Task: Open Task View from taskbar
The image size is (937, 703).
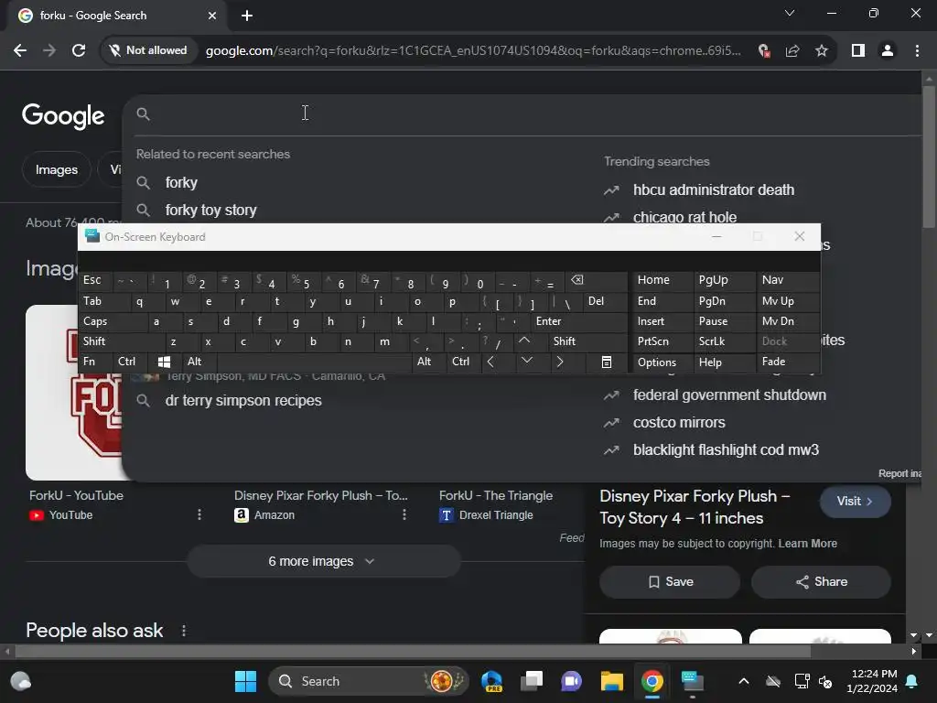Action: (x=531, y=681)
